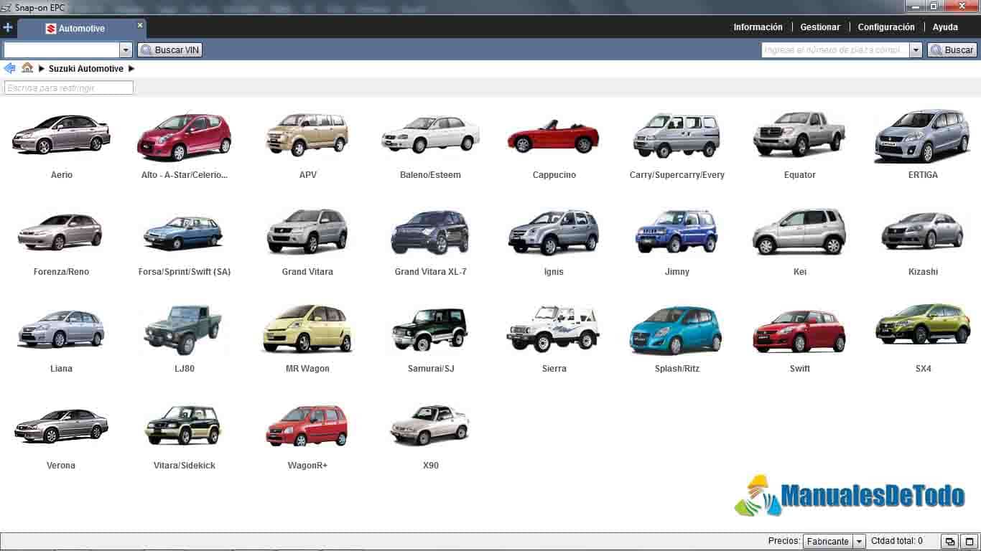Open the Ayuda menu
Screen dimensions: 981x551
pos(945,27)
